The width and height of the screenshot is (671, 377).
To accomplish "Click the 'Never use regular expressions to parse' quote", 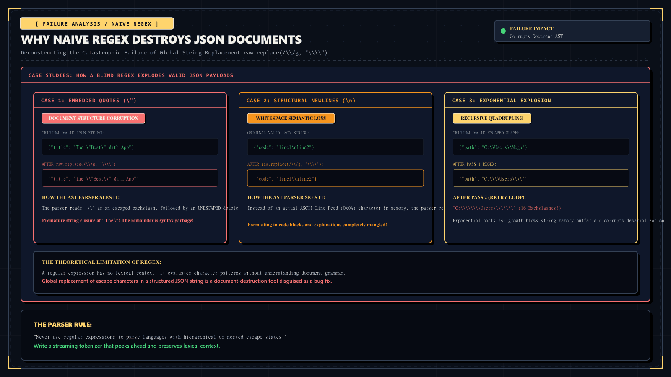I will [160, 337].
